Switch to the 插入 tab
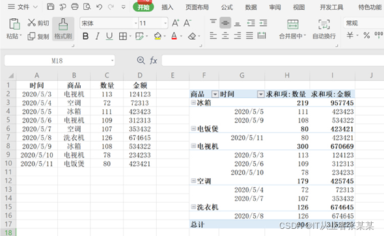This screenshot has width=384, height=236. (167, 7)
